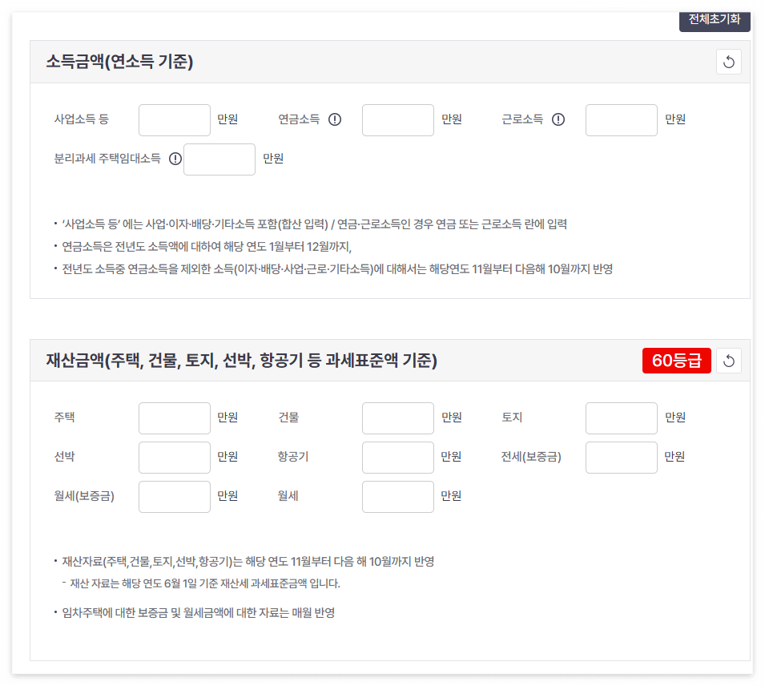This screenshot has width=765, height=686.
Task: Focus the 항공기 amount input field
Action: pos(398,458)
